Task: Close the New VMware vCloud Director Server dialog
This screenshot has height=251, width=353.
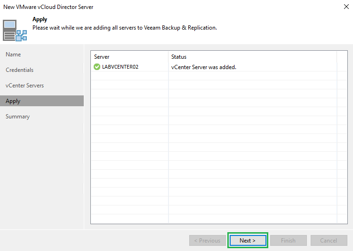Action: coord(346,7)
